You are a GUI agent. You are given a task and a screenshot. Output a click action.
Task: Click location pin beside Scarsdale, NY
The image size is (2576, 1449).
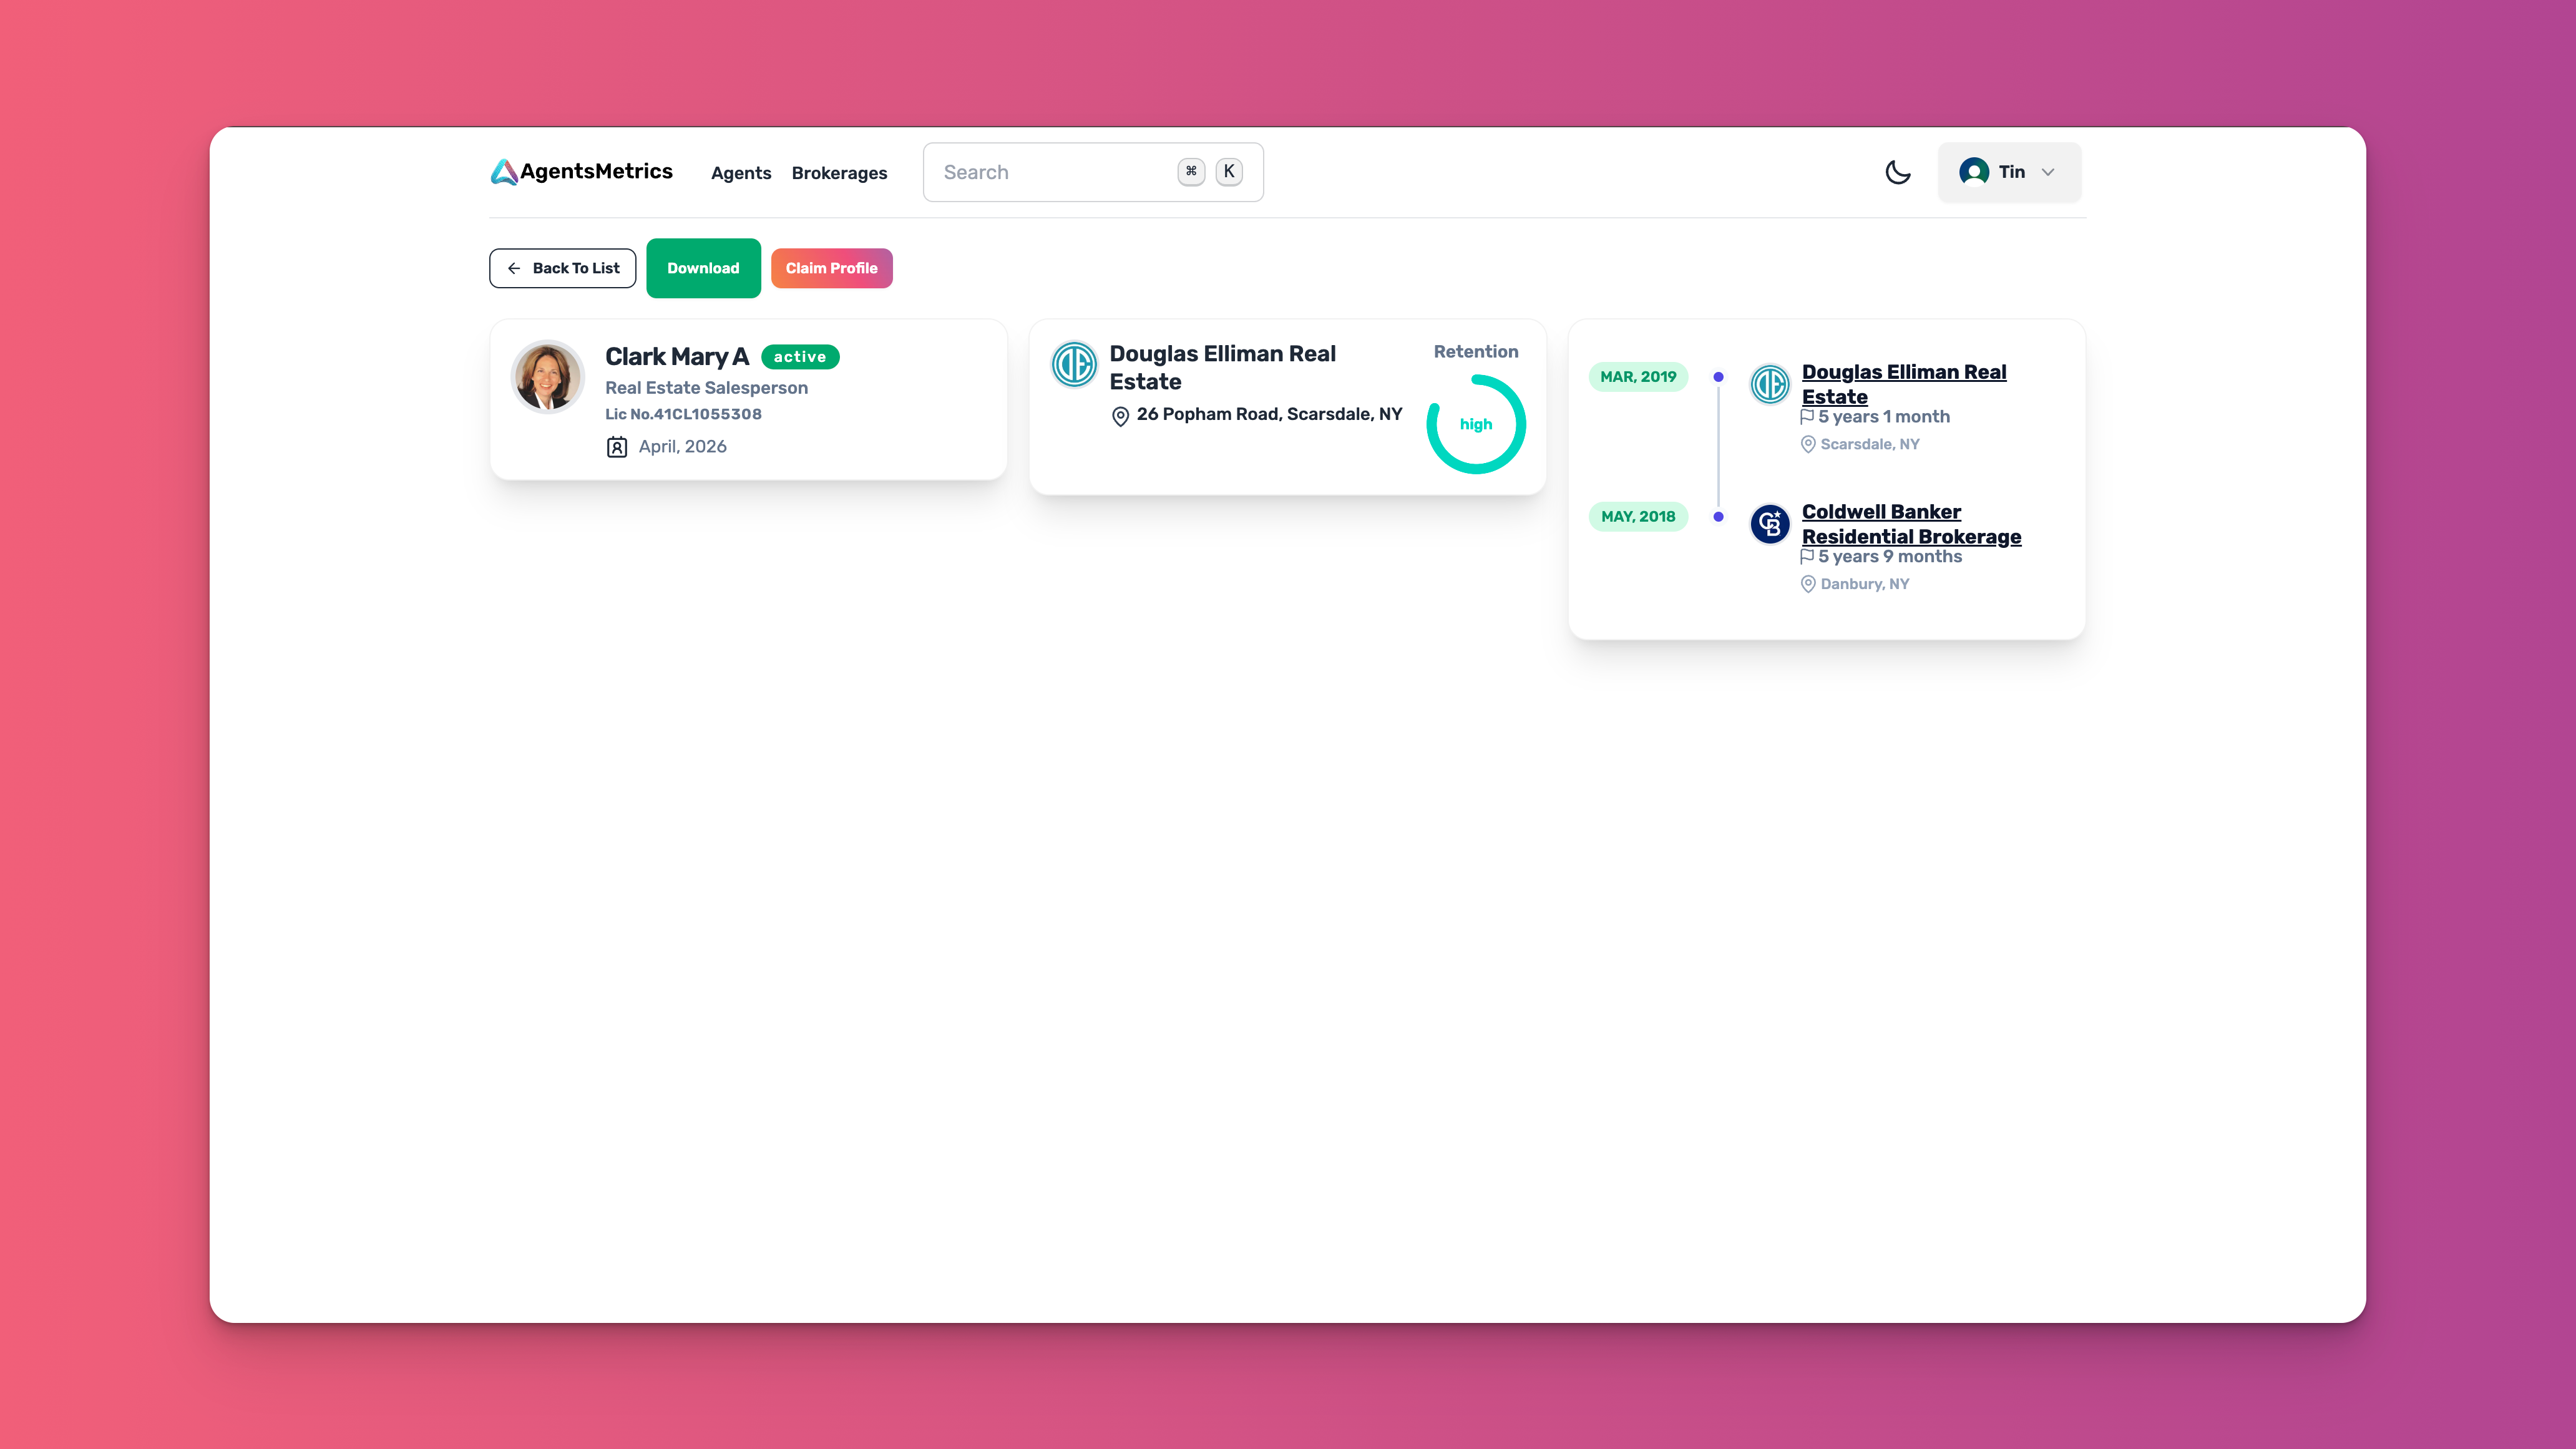click(x=1808, y=444)
